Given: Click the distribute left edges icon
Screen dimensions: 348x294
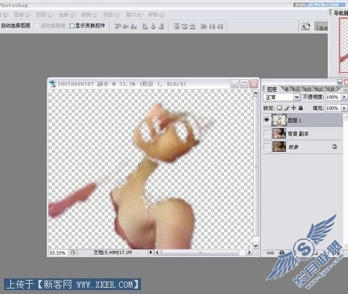Looking at the screenshot, I should click(x=204, y=26).
